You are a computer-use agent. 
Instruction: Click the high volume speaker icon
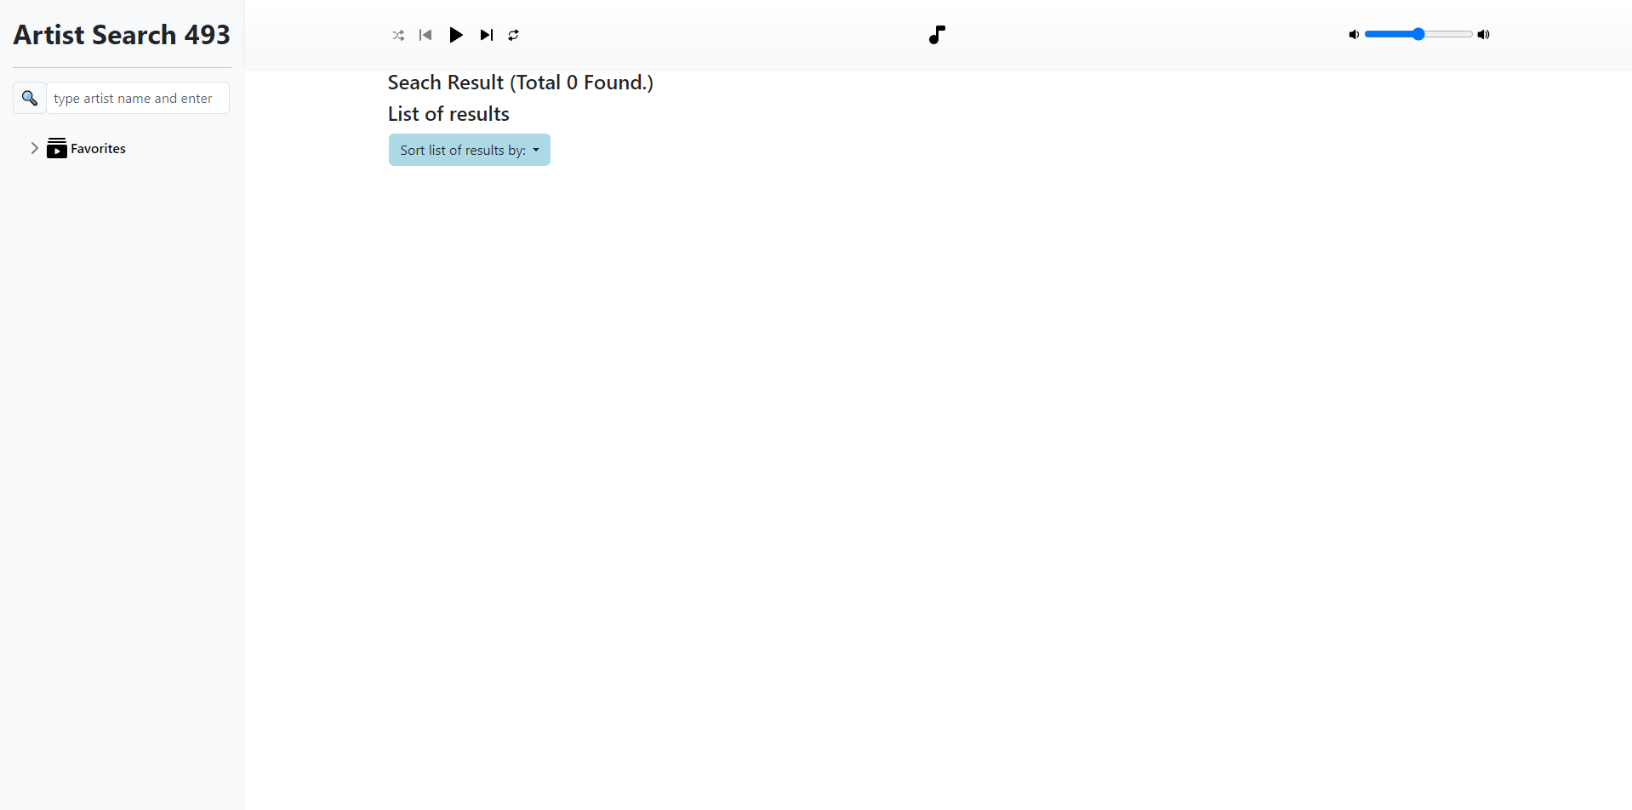coord(1484,34)
